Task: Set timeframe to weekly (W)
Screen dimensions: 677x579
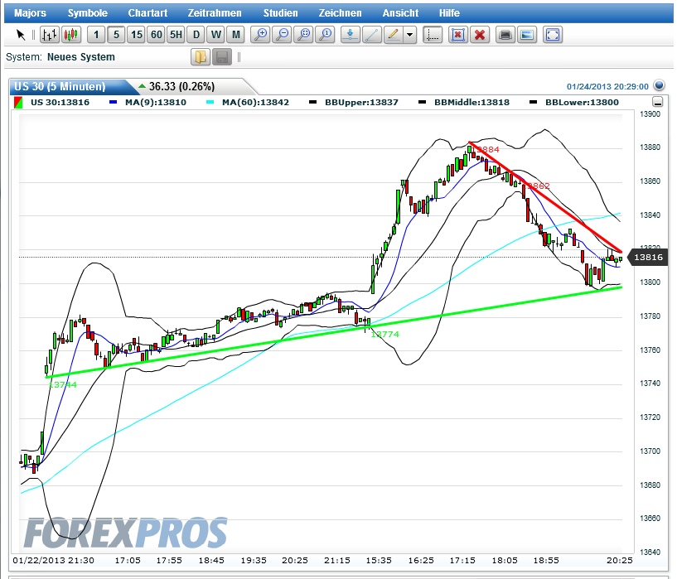Action: click(x=216, y=35)
